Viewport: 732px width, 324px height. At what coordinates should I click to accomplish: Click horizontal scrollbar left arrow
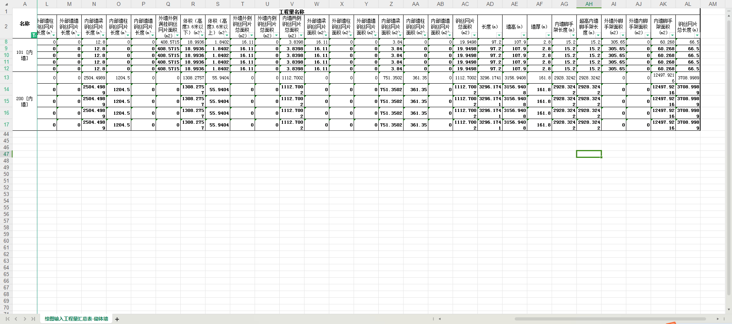pos(440,319)
